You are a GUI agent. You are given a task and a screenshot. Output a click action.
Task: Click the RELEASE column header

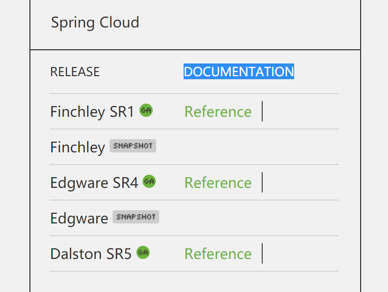point(75,72)
